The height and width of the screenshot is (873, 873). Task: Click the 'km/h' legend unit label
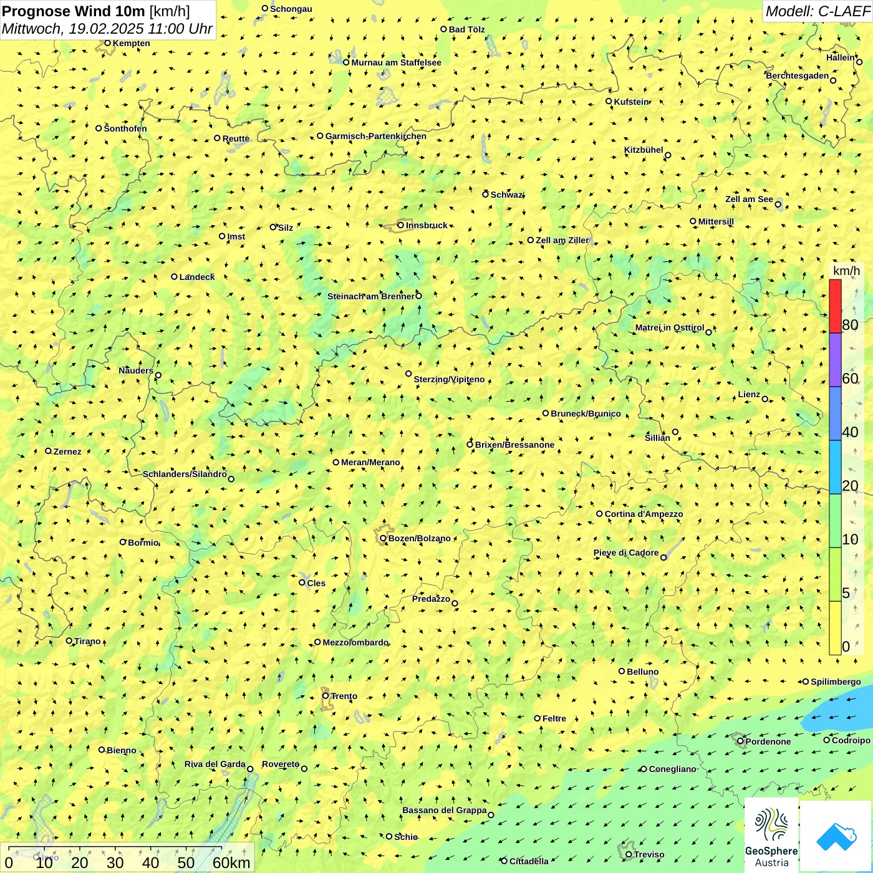846,271
